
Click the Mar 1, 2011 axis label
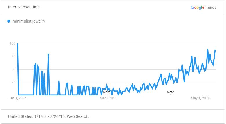click(109, 98)
